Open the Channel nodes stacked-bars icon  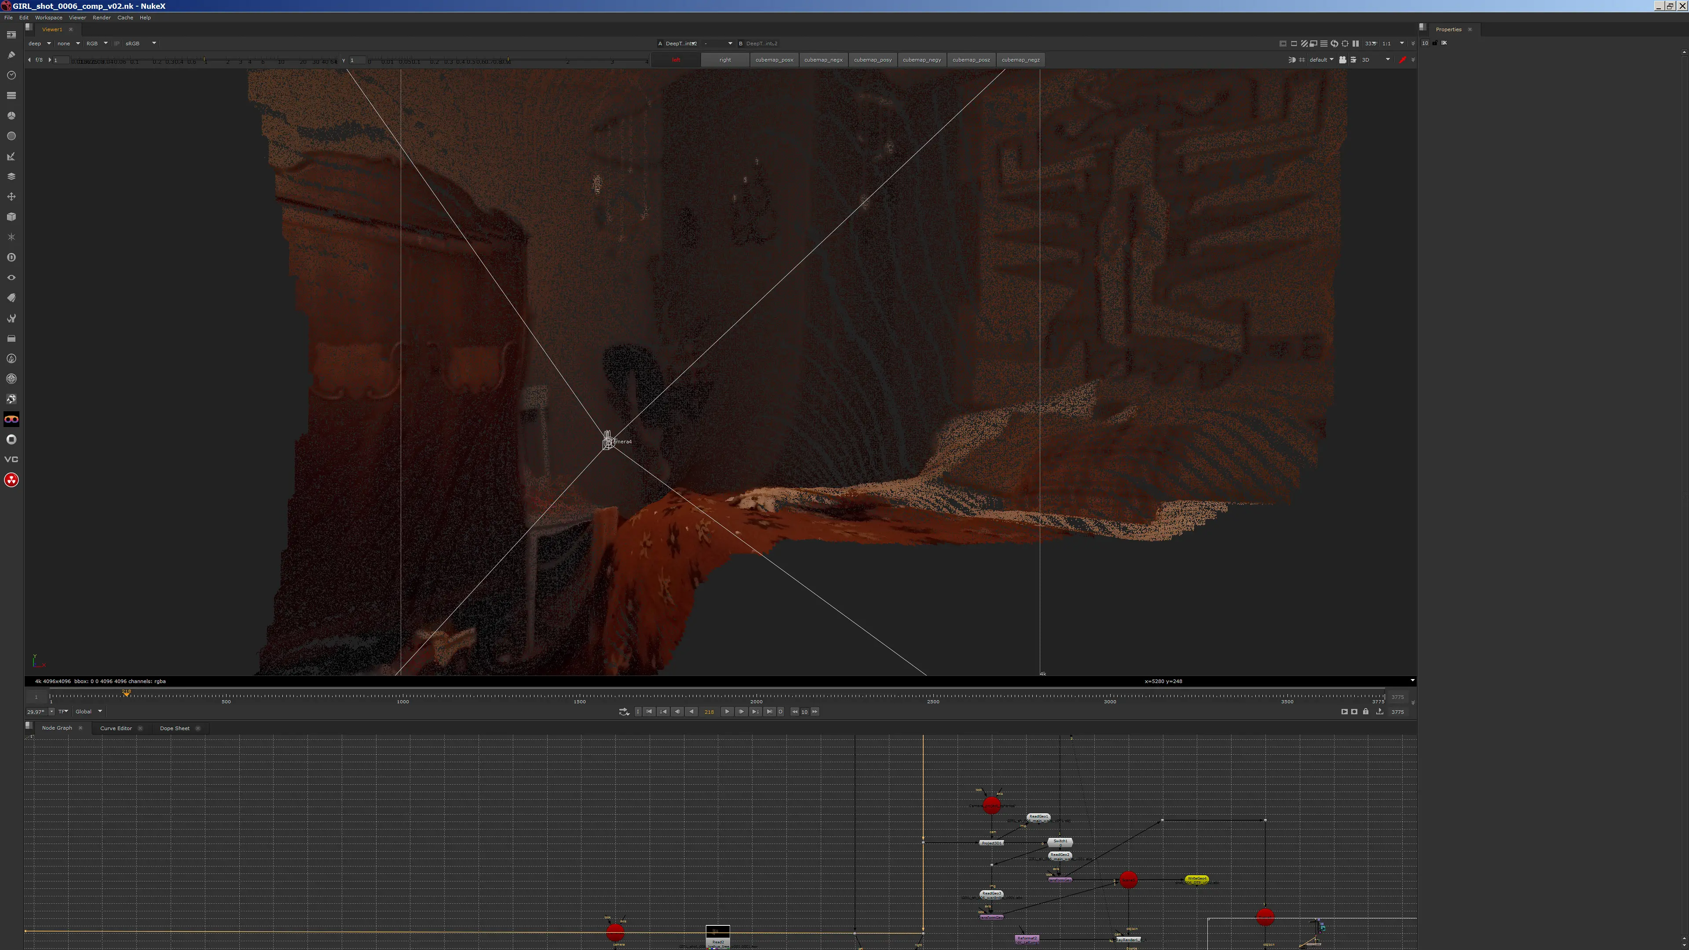point(11,96)
